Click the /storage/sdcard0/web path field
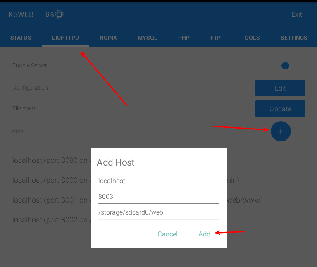Screen dimensions: 317x267 click(159, 212)
